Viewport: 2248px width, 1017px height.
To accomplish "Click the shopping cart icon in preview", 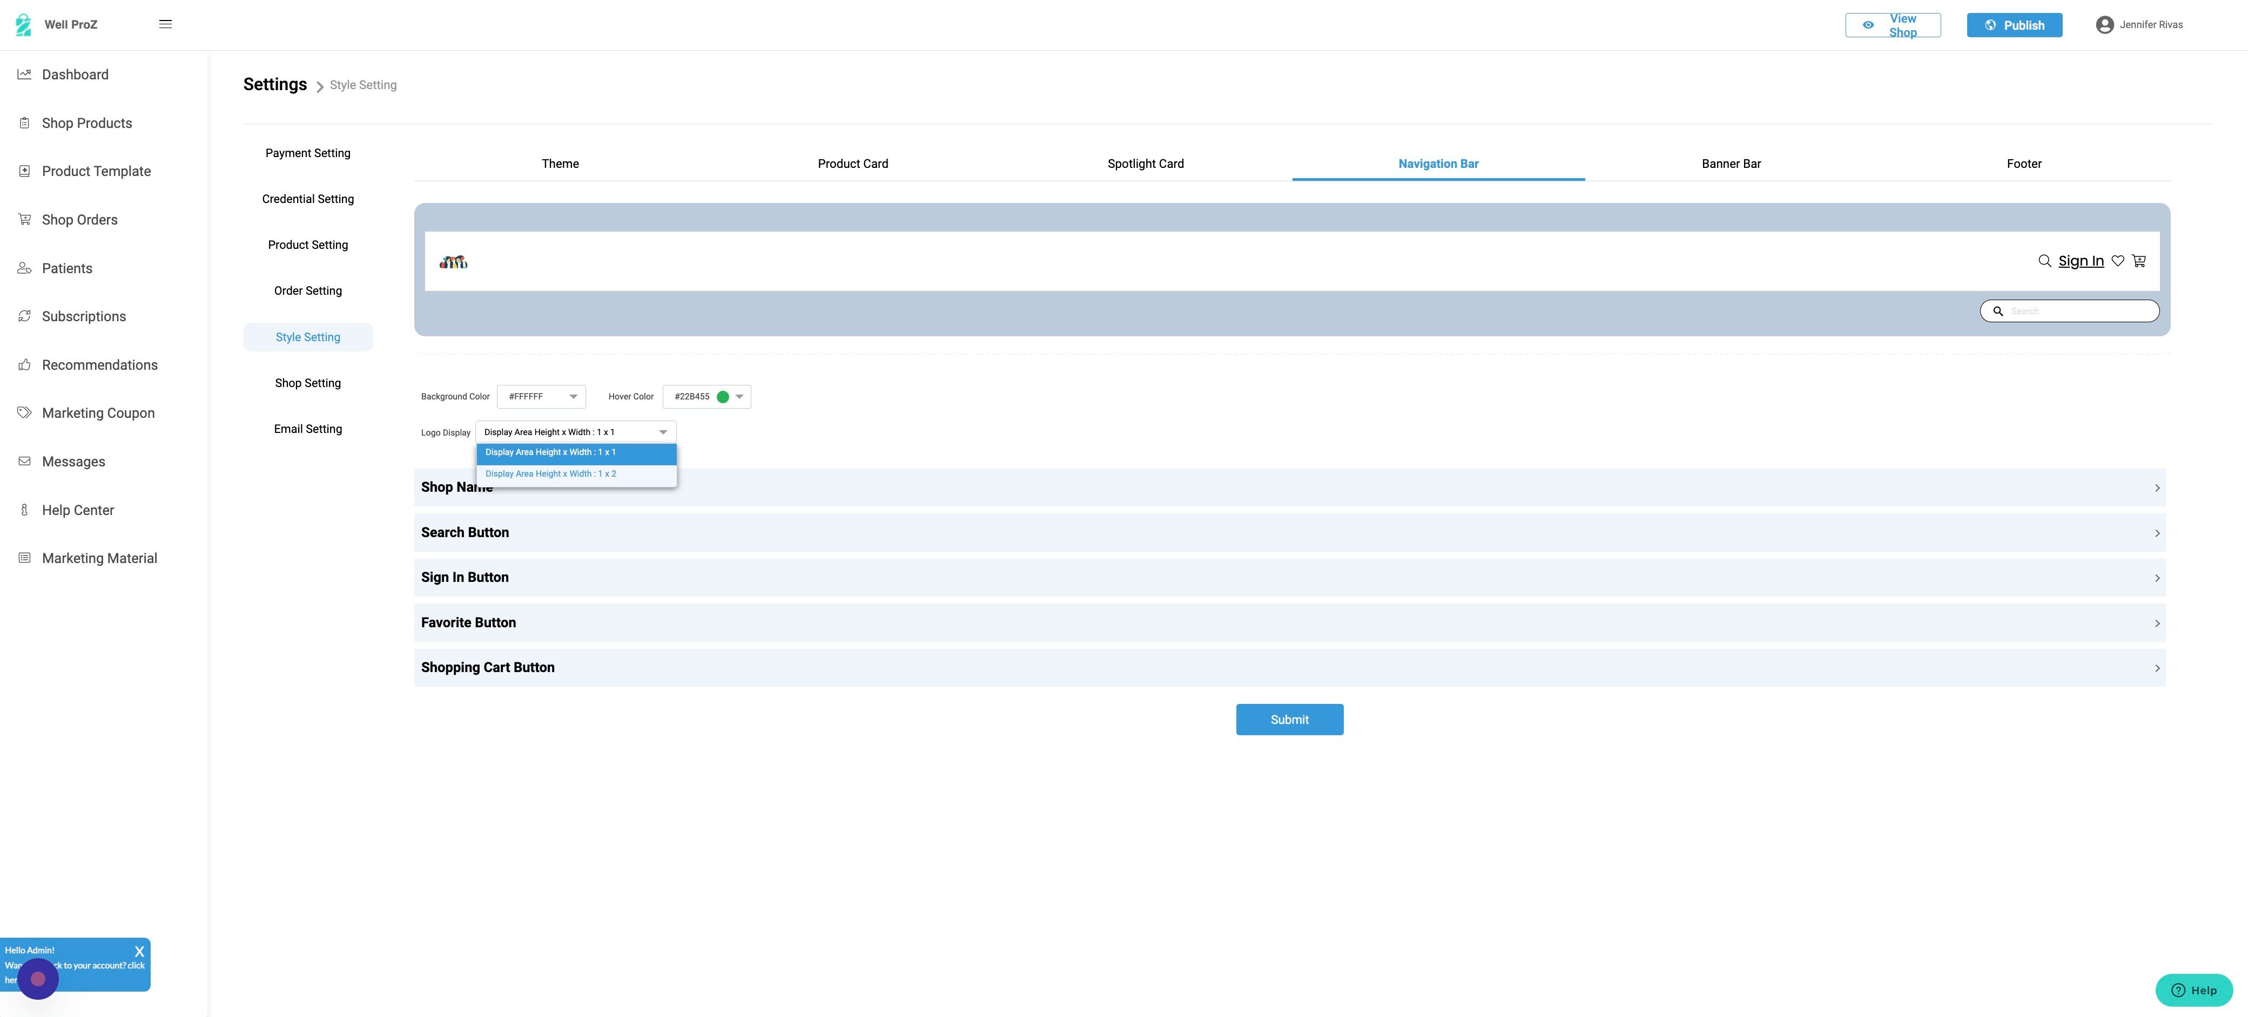I will 2139,261.
